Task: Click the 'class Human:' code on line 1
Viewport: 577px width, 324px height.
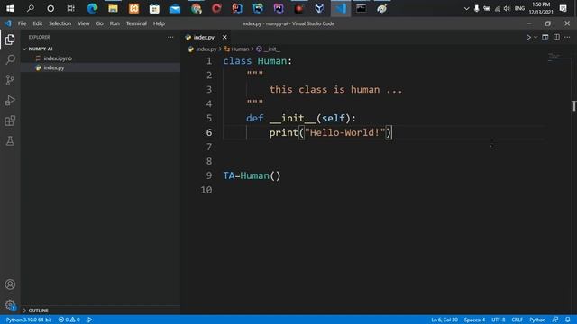Action: pyautogui.click(x=257, y=61)
